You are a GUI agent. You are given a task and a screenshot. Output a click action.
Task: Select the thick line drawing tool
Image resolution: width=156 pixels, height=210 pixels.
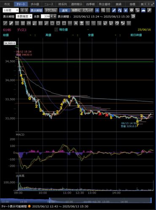tap(11, 23)
